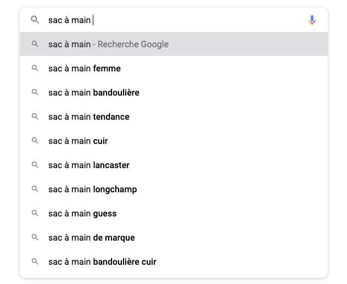Screen dimensions: 347x284
Task: Click magnifier icon beside 'sac à main guess'
Action: click(35, 213)
